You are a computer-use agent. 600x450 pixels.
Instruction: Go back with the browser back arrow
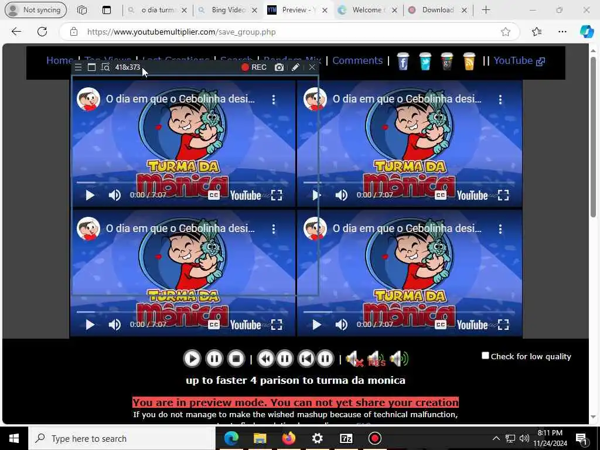click(16, 32)
